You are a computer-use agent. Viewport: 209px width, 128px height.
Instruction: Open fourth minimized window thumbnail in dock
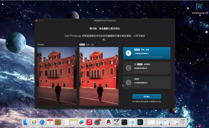point(175,123)
